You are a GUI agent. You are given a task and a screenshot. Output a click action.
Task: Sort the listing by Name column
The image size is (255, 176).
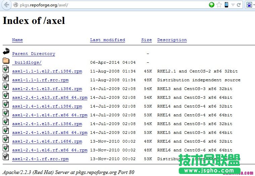17,40
